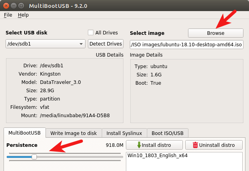Select Win10_1803_English_x64 in the distro list
Image resolution: width=249 pixels, height=171 pixels.
pyautogui.click(x=158, y=156)
